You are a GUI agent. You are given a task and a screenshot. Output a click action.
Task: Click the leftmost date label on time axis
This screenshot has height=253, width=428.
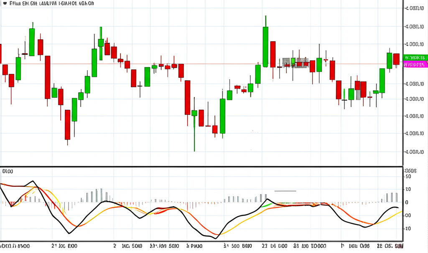(15, 247)
